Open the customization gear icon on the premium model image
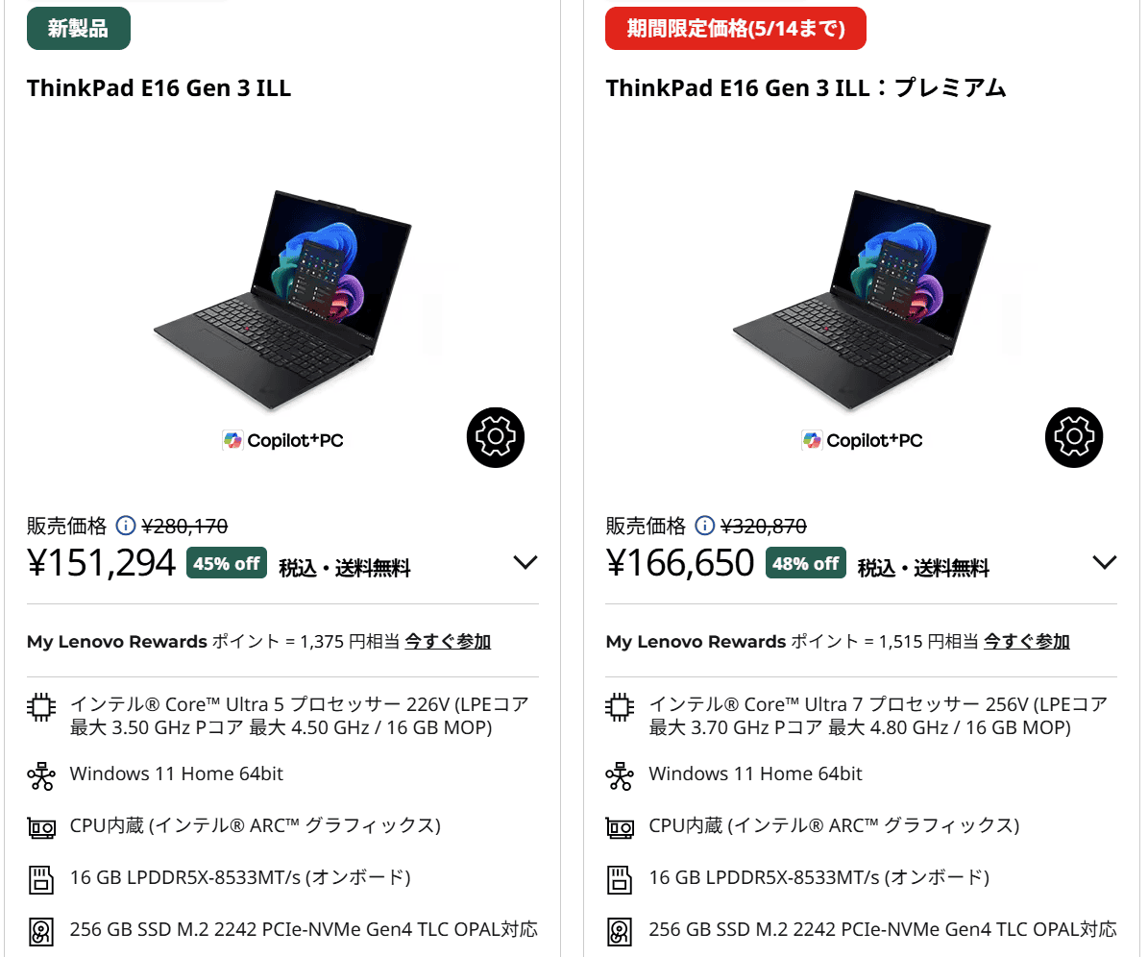This screenshot has height=957, width=1148. pos(1074,437)
